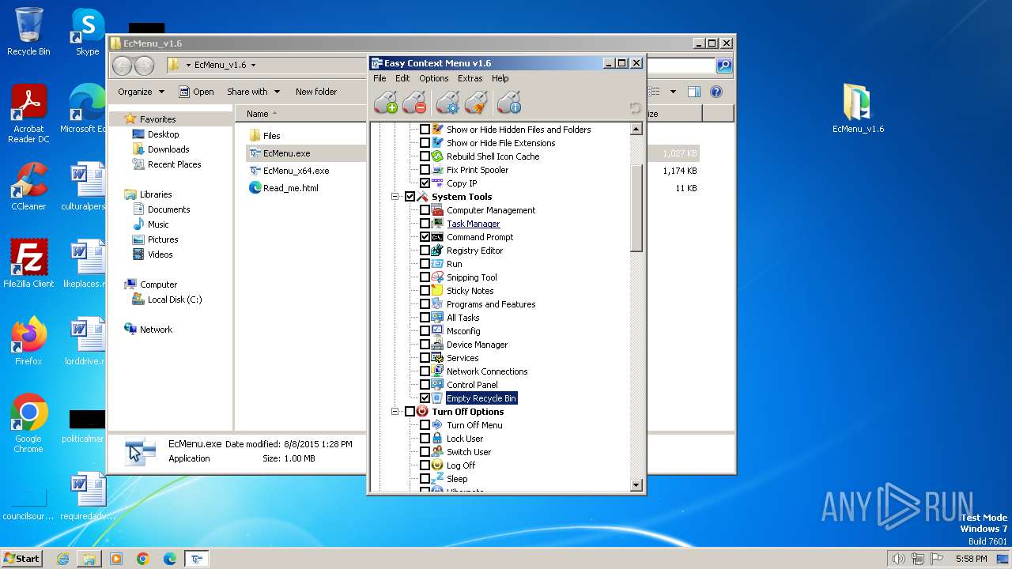The image size is (1012, 569).
Task: Click the Start button
Action: (22, 558)
